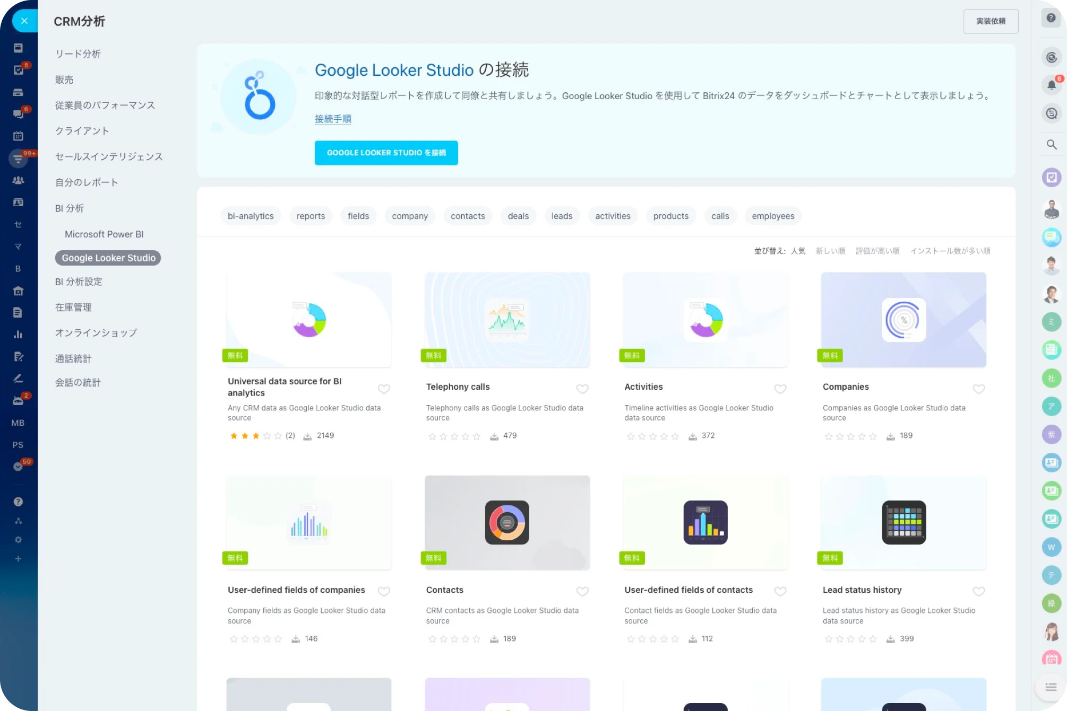
Task: Open the settings gear in left sidebar
Action: [x=18, y=540]
